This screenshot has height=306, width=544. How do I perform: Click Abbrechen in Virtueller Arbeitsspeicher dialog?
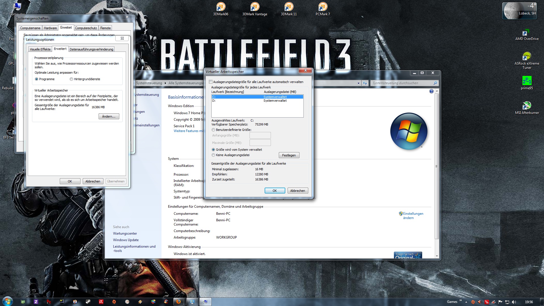297,191
